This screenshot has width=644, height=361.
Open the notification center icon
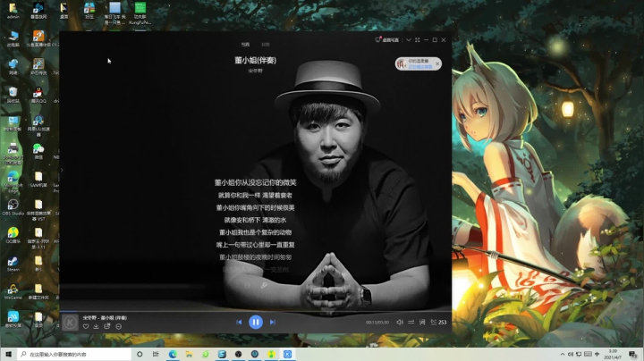[x=632, y=354]
